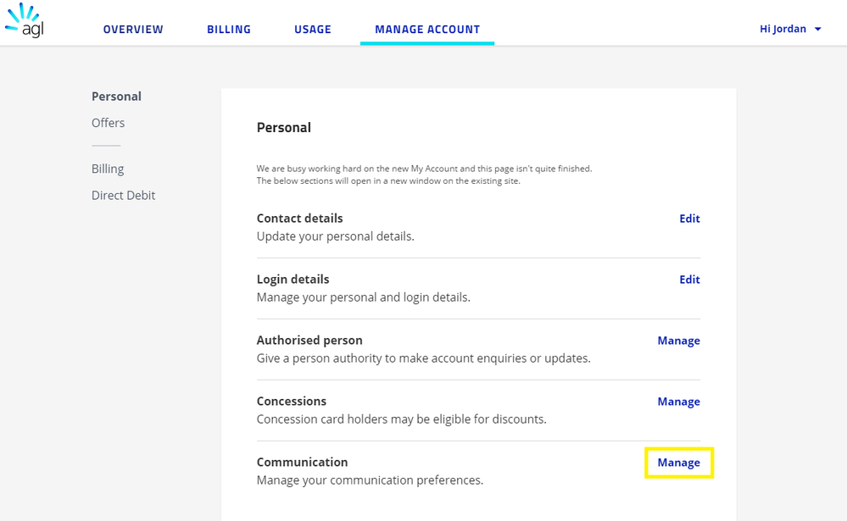Switch to the Billing tab in top navigation
Image resolution: width=847 pixels, height=521 pixels.
coord(229,29)
